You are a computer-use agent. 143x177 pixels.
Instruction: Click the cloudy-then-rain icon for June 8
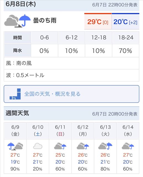(x=17, y=21)
